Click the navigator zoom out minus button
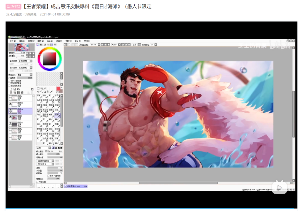 tap(27, 53)
